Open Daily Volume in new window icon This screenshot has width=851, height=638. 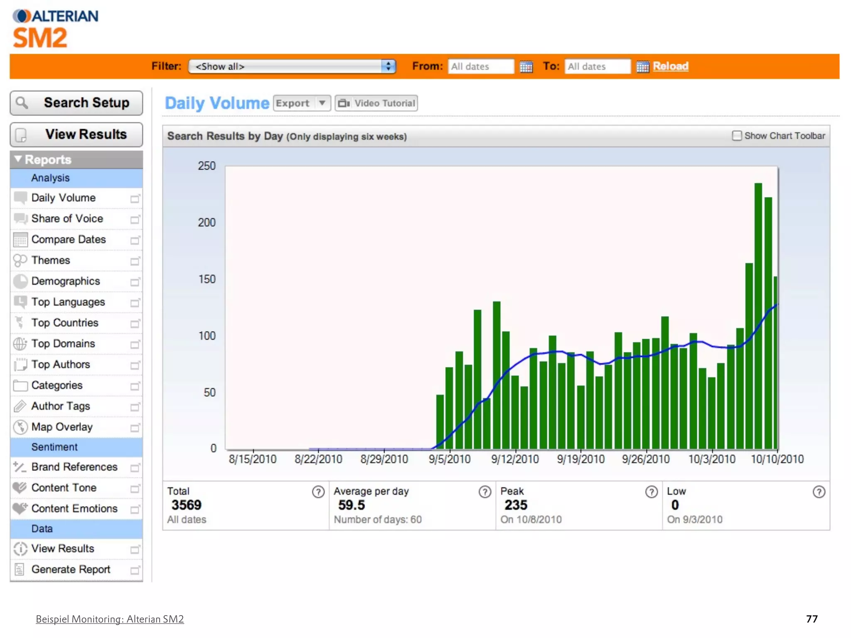point(135,199)
